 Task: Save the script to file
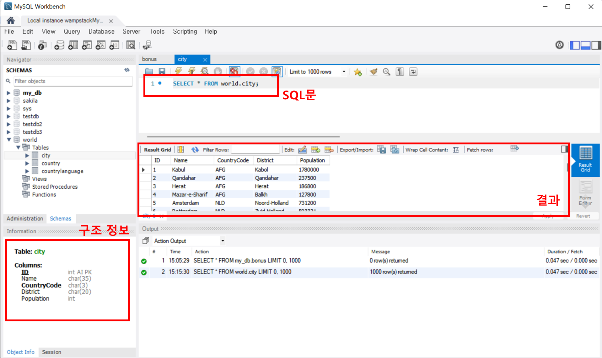point(162,72)
